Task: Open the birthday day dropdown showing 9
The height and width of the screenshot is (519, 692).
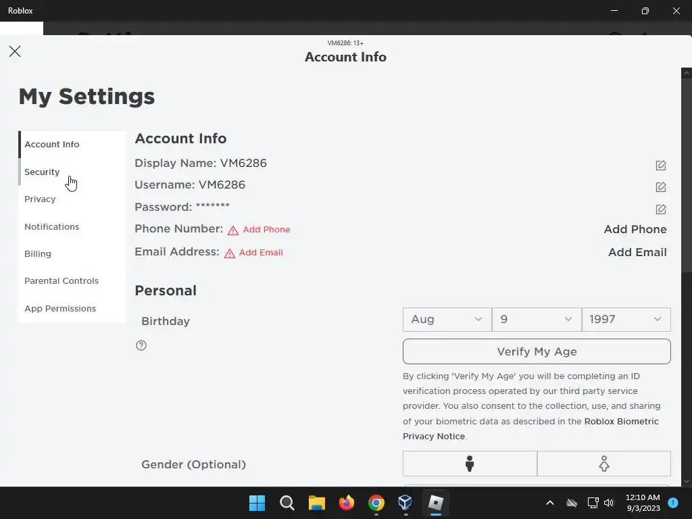Action: coord(536,319)
